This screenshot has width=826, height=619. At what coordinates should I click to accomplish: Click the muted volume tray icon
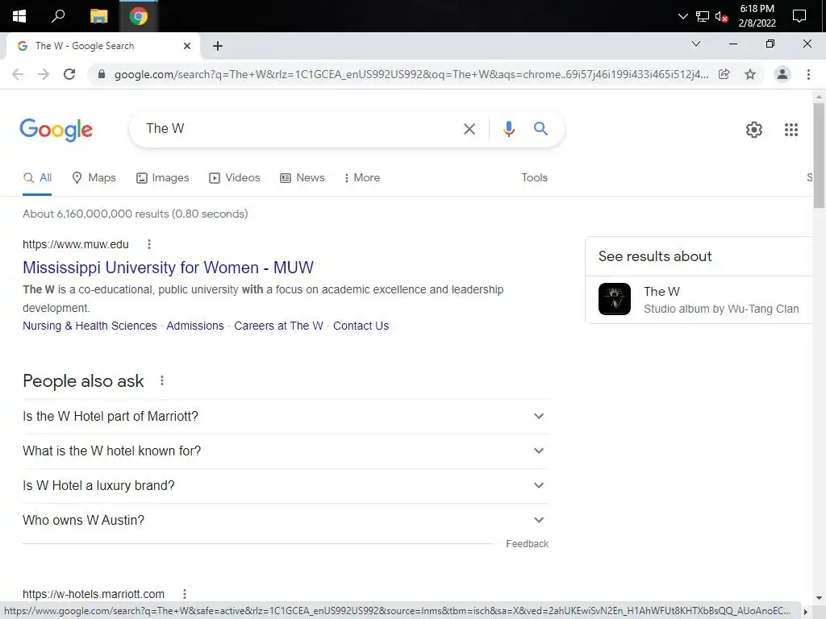point(721,16)
